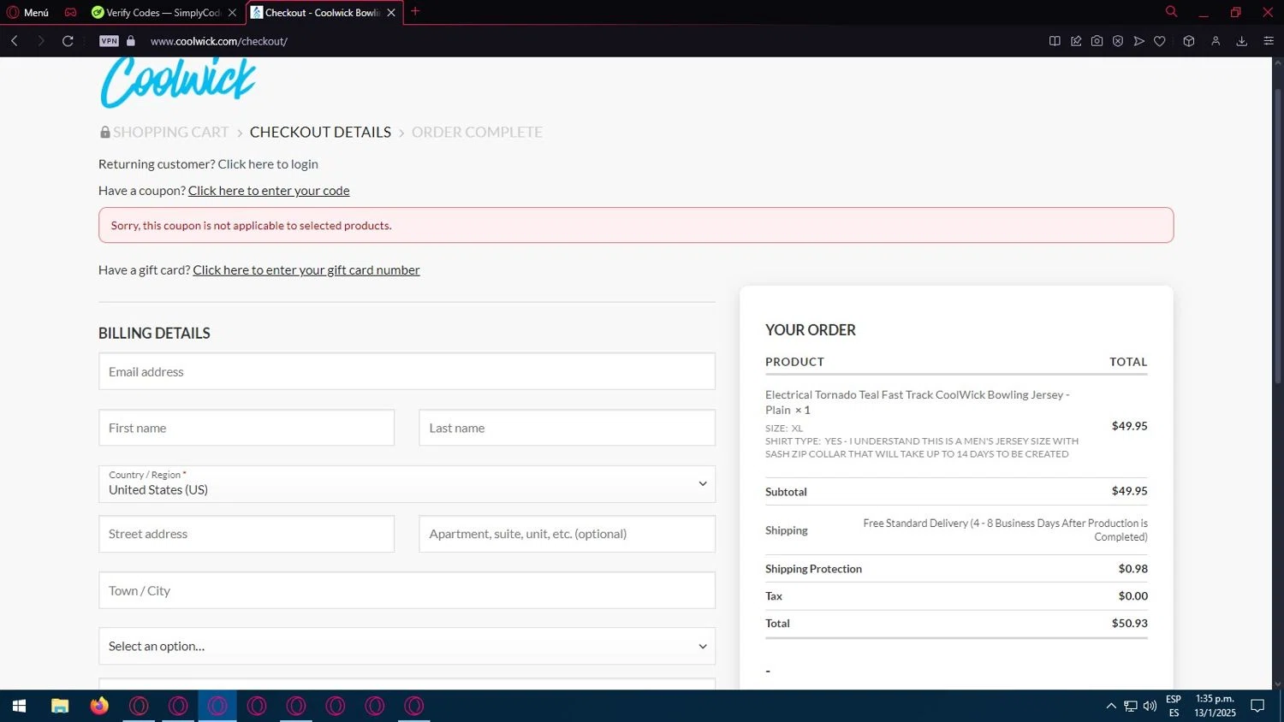Open the Windows notification center icon
This screenshot has height=722, width=1284.
[x=1257, y=706]
